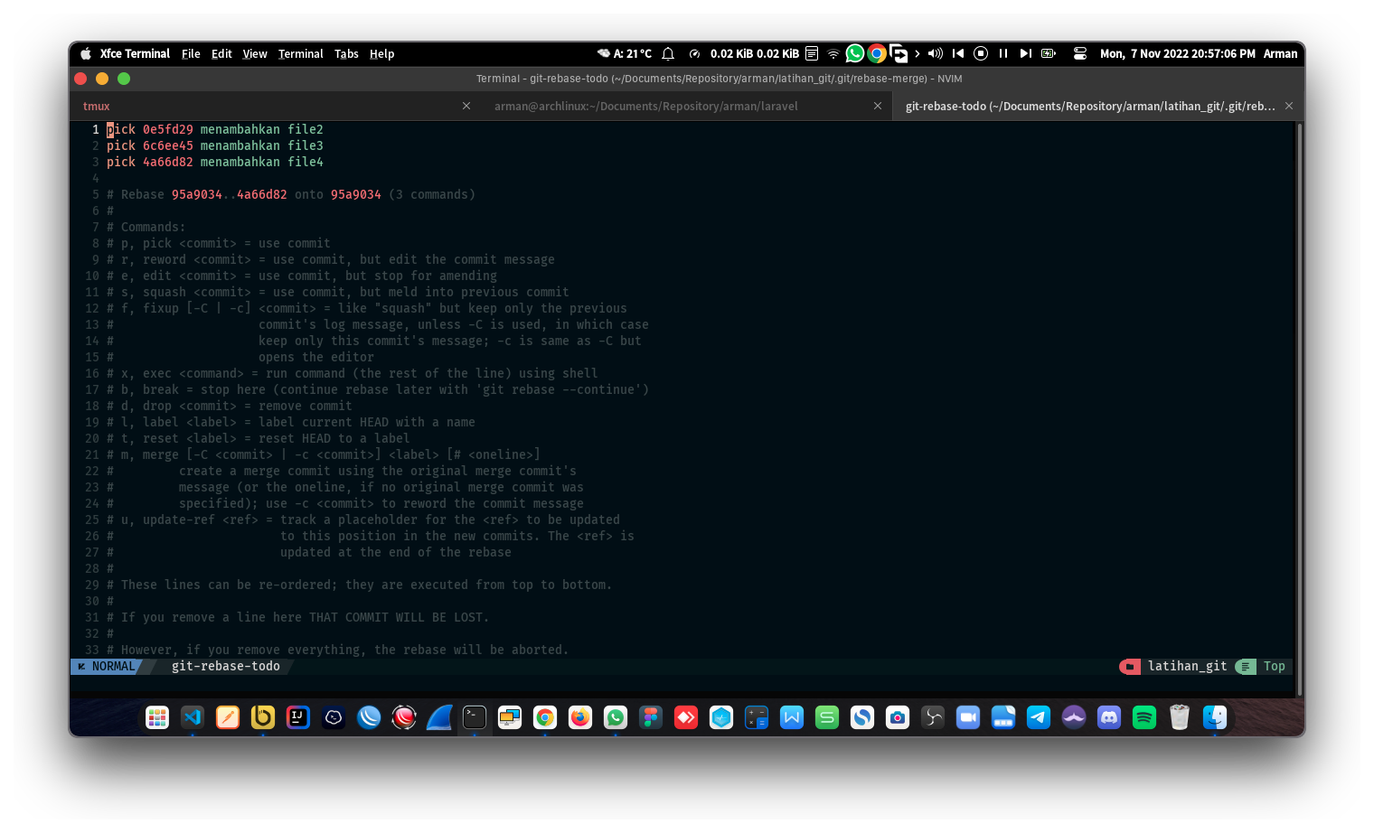Click the terminal's vertical scrollbar
The width and height of the screenshot is (1374, 833).
point(1300,407)
